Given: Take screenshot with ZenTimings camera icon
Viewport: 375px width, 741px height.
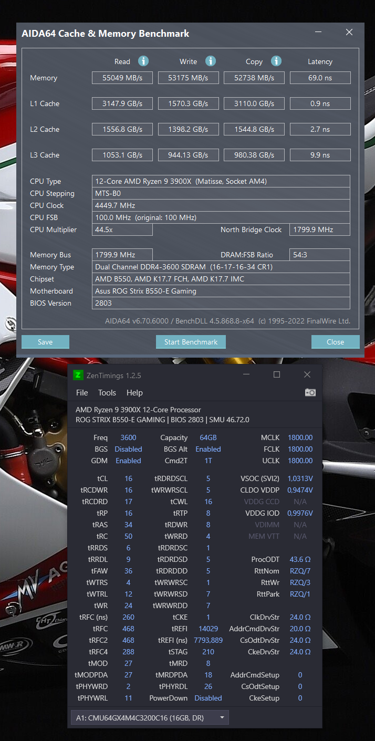Looking at the screenshot, I should click(310, 392).
